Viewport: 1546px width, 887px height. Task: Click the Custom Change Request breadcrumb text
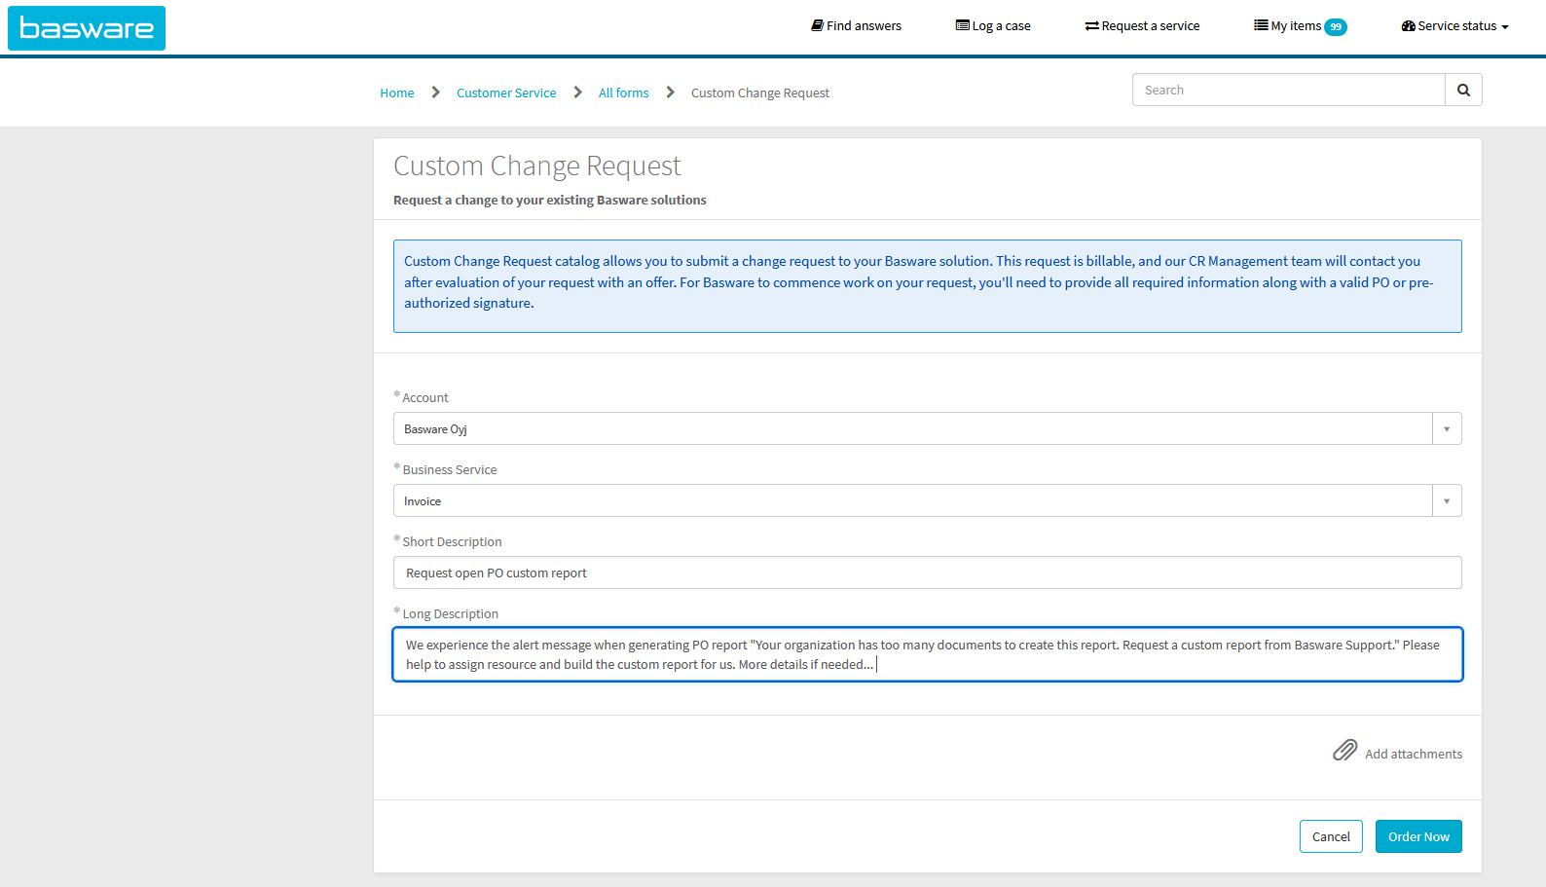coord(760,93)
